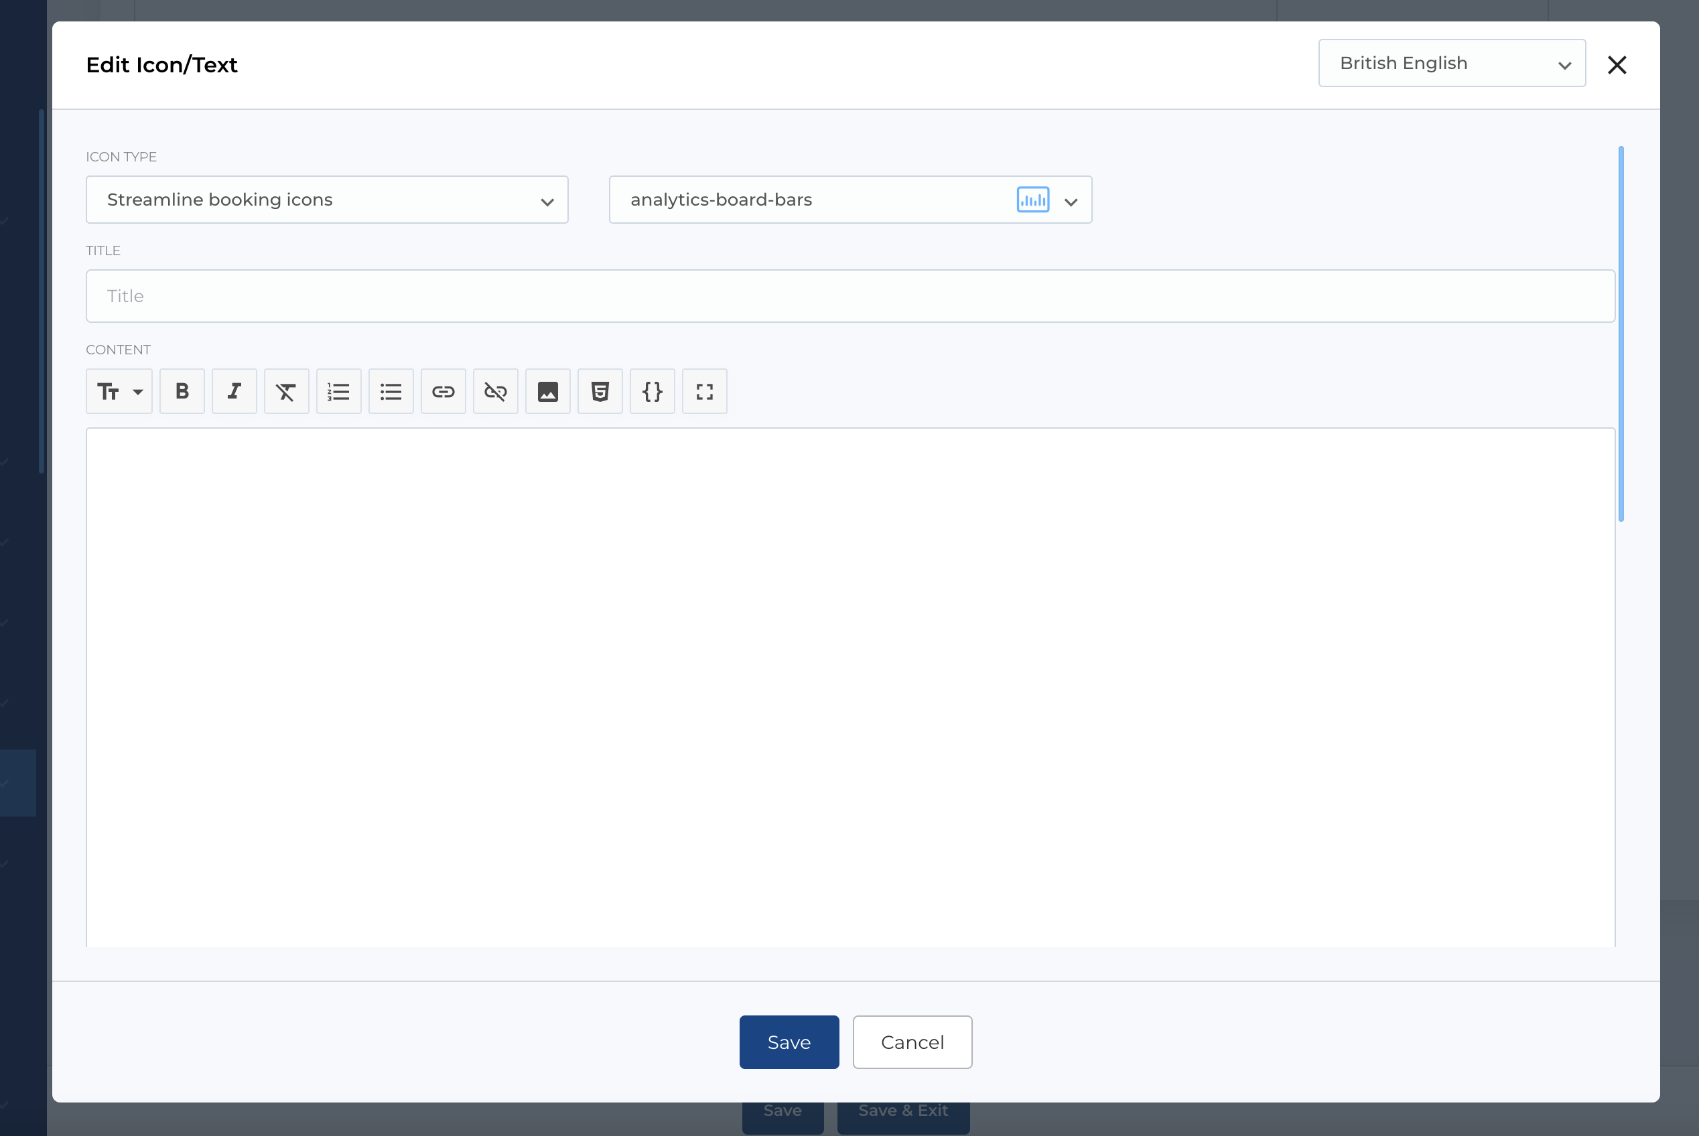
Task: Clear text formatting in the editor
Action: (x=286, y=391)
